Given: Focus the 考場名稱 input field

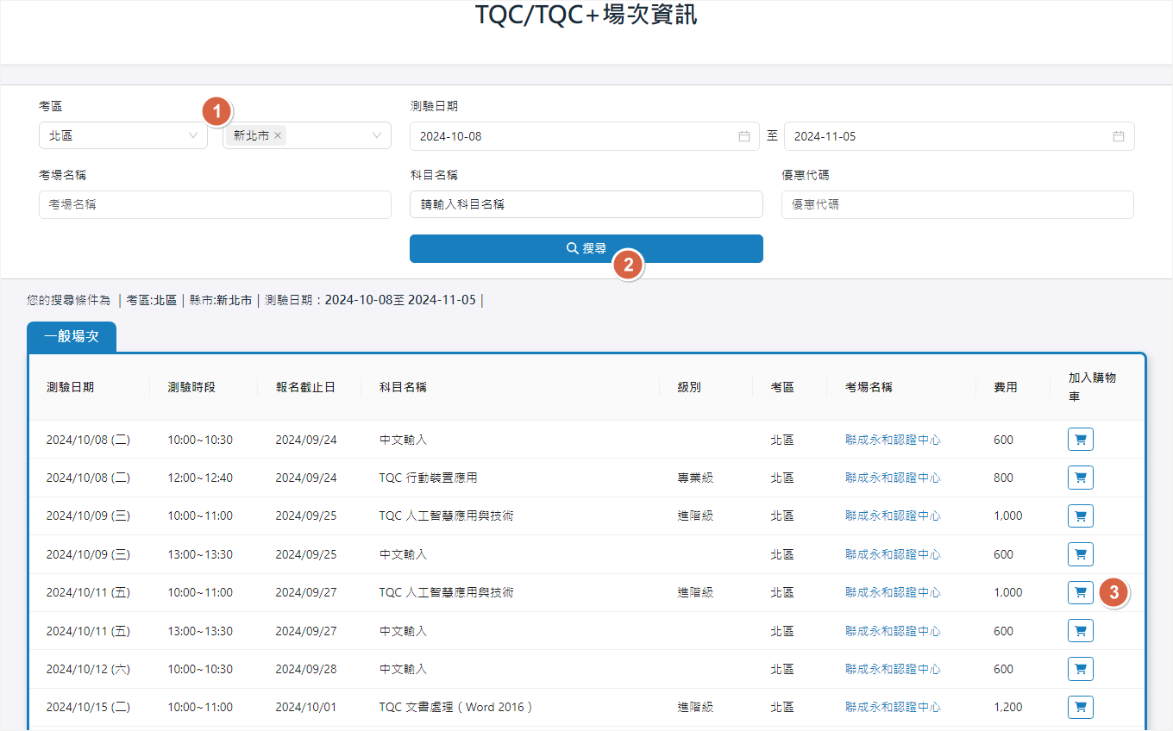Looking at the screenshot, I should (215, 204).
